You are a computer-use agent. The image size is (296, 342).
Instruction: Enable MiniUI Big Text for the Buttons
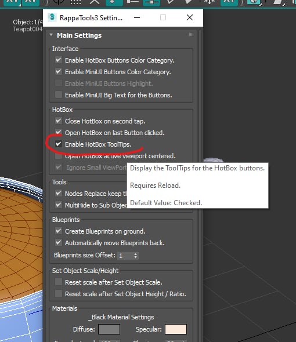tap(59, 94)
